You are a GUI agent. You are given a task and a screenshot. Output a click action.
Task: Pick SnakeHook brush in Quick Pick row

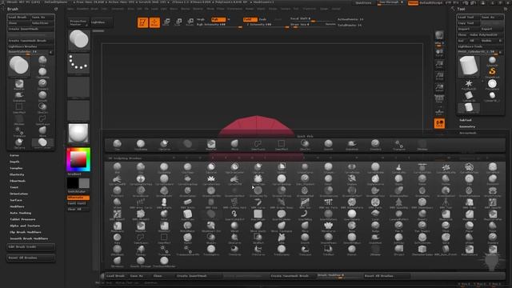352,145
